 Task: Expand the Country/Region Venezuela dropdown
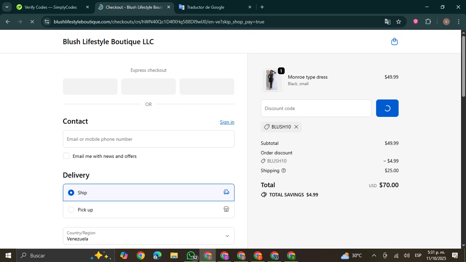148,236
